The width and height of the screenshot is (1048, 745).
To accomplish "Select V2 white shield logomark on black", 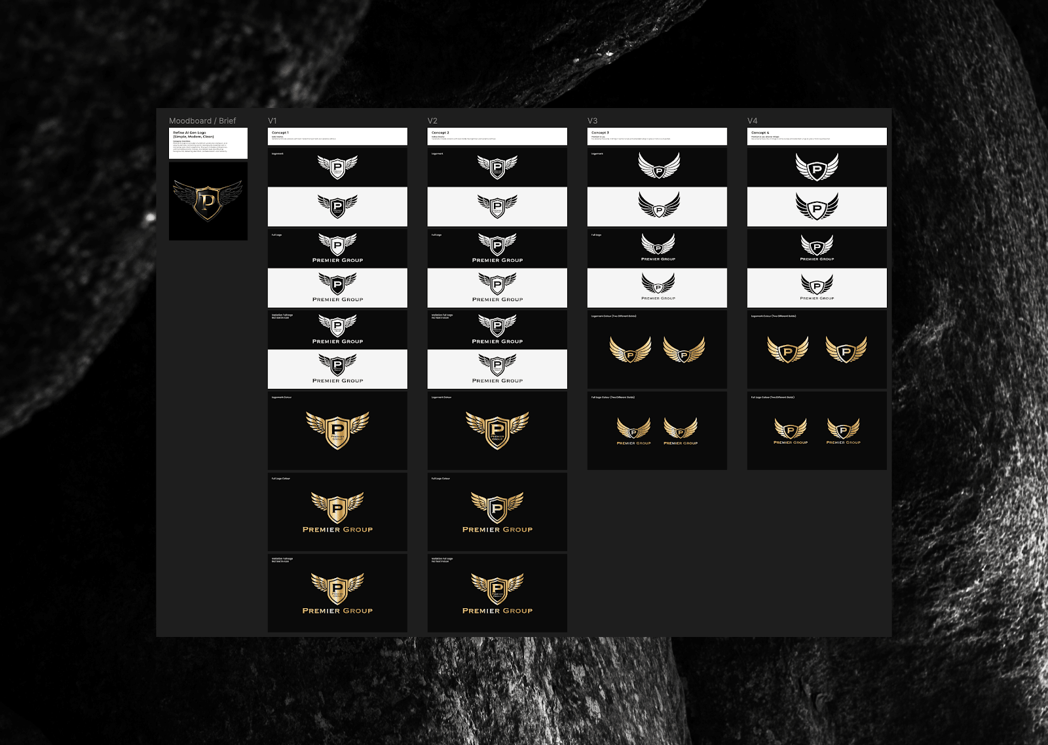I will 497,167.
